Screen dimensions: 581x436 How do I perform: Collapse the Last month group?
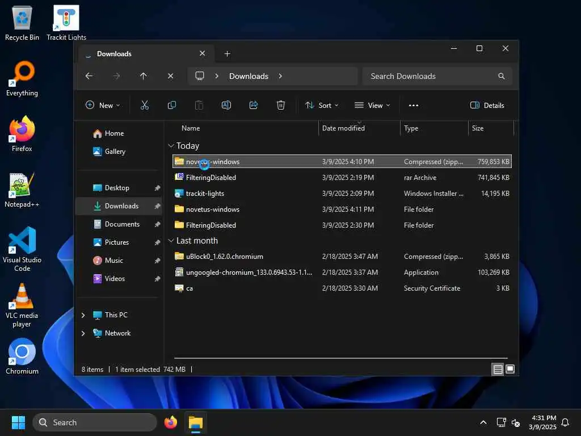click(171, 241)
